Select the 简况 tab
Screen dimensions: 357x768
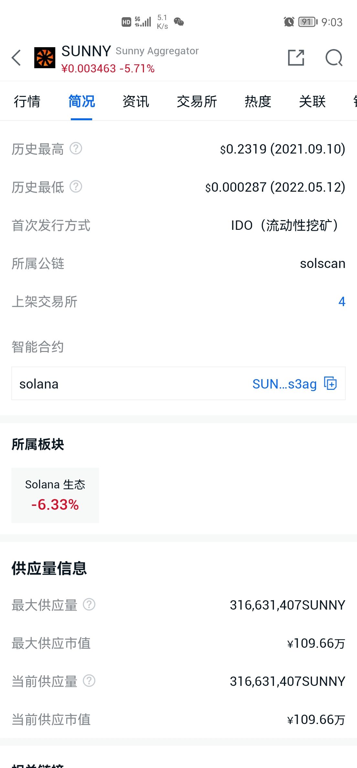81,101
